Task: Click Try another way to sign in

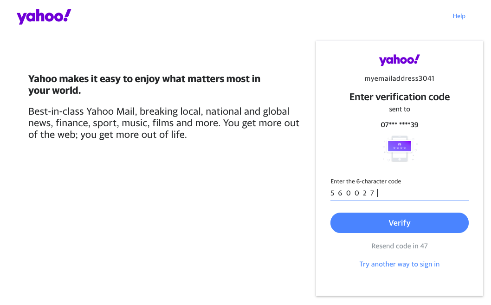Action: [399, 264]
